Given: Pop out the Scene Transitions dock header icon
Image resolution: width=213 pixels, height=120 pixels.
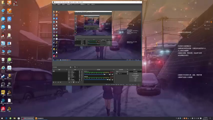Looking at the screenshot, I should (128, 70).
